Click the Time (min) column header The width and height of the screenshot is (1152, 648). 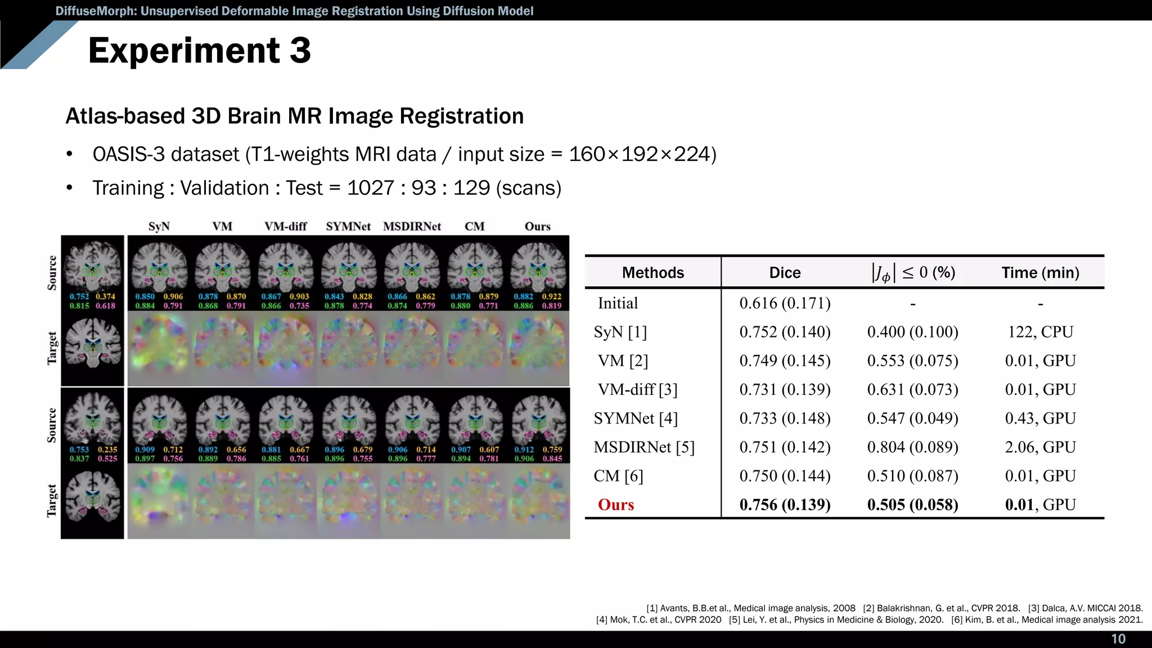1040,273
